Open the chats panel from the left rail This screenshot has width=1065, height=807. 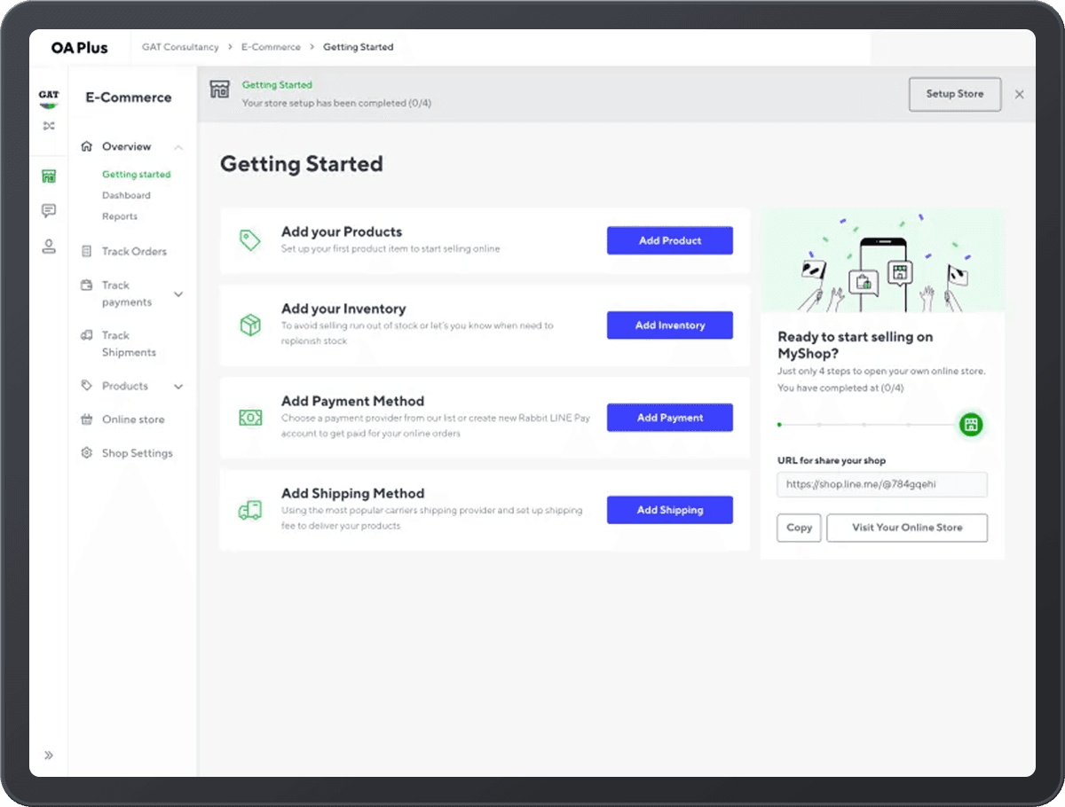[49, 210]
